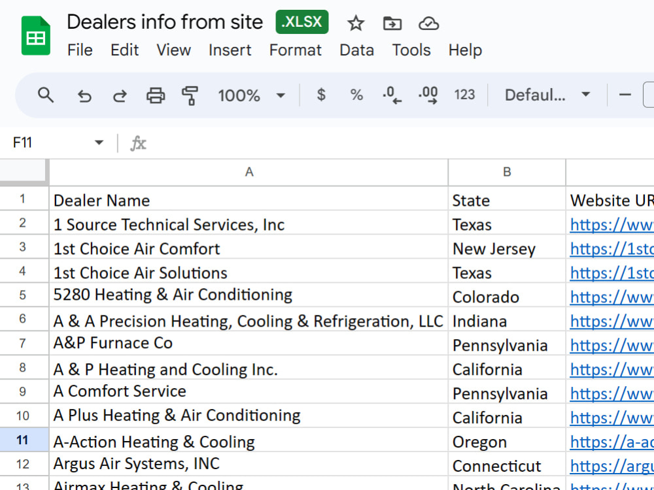654x490 pixels.
Task: Open the Format menu
Action: pyautogui.click(x=296, y=50)
